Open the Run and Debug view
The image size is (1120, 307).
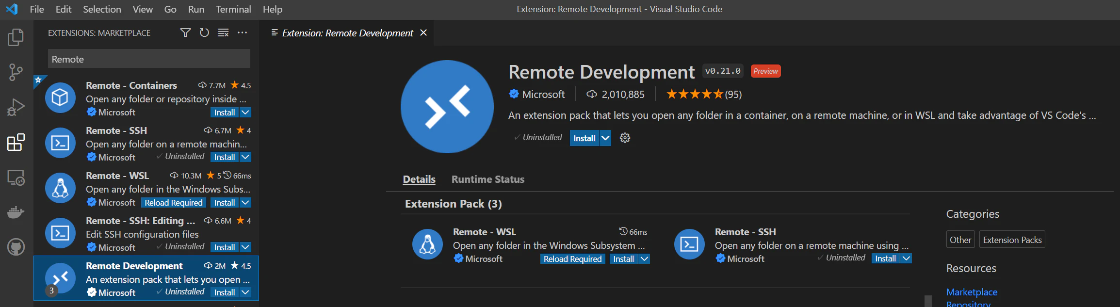[16, 107]
